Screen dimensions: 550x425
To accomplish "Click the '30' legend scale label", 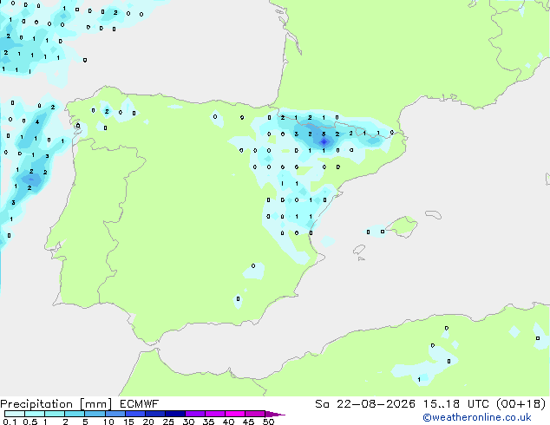I will (189, 422).
